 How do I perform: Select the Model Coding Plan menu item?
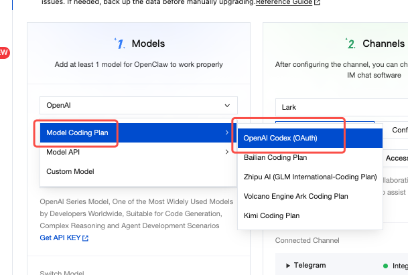pos(77,132)
